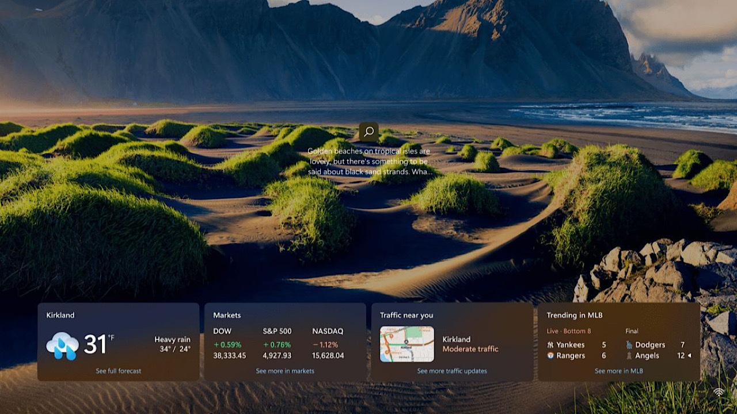Open the Live Bottom 8 game status
The image size is (737, 414).
click(x=569, y=331)
